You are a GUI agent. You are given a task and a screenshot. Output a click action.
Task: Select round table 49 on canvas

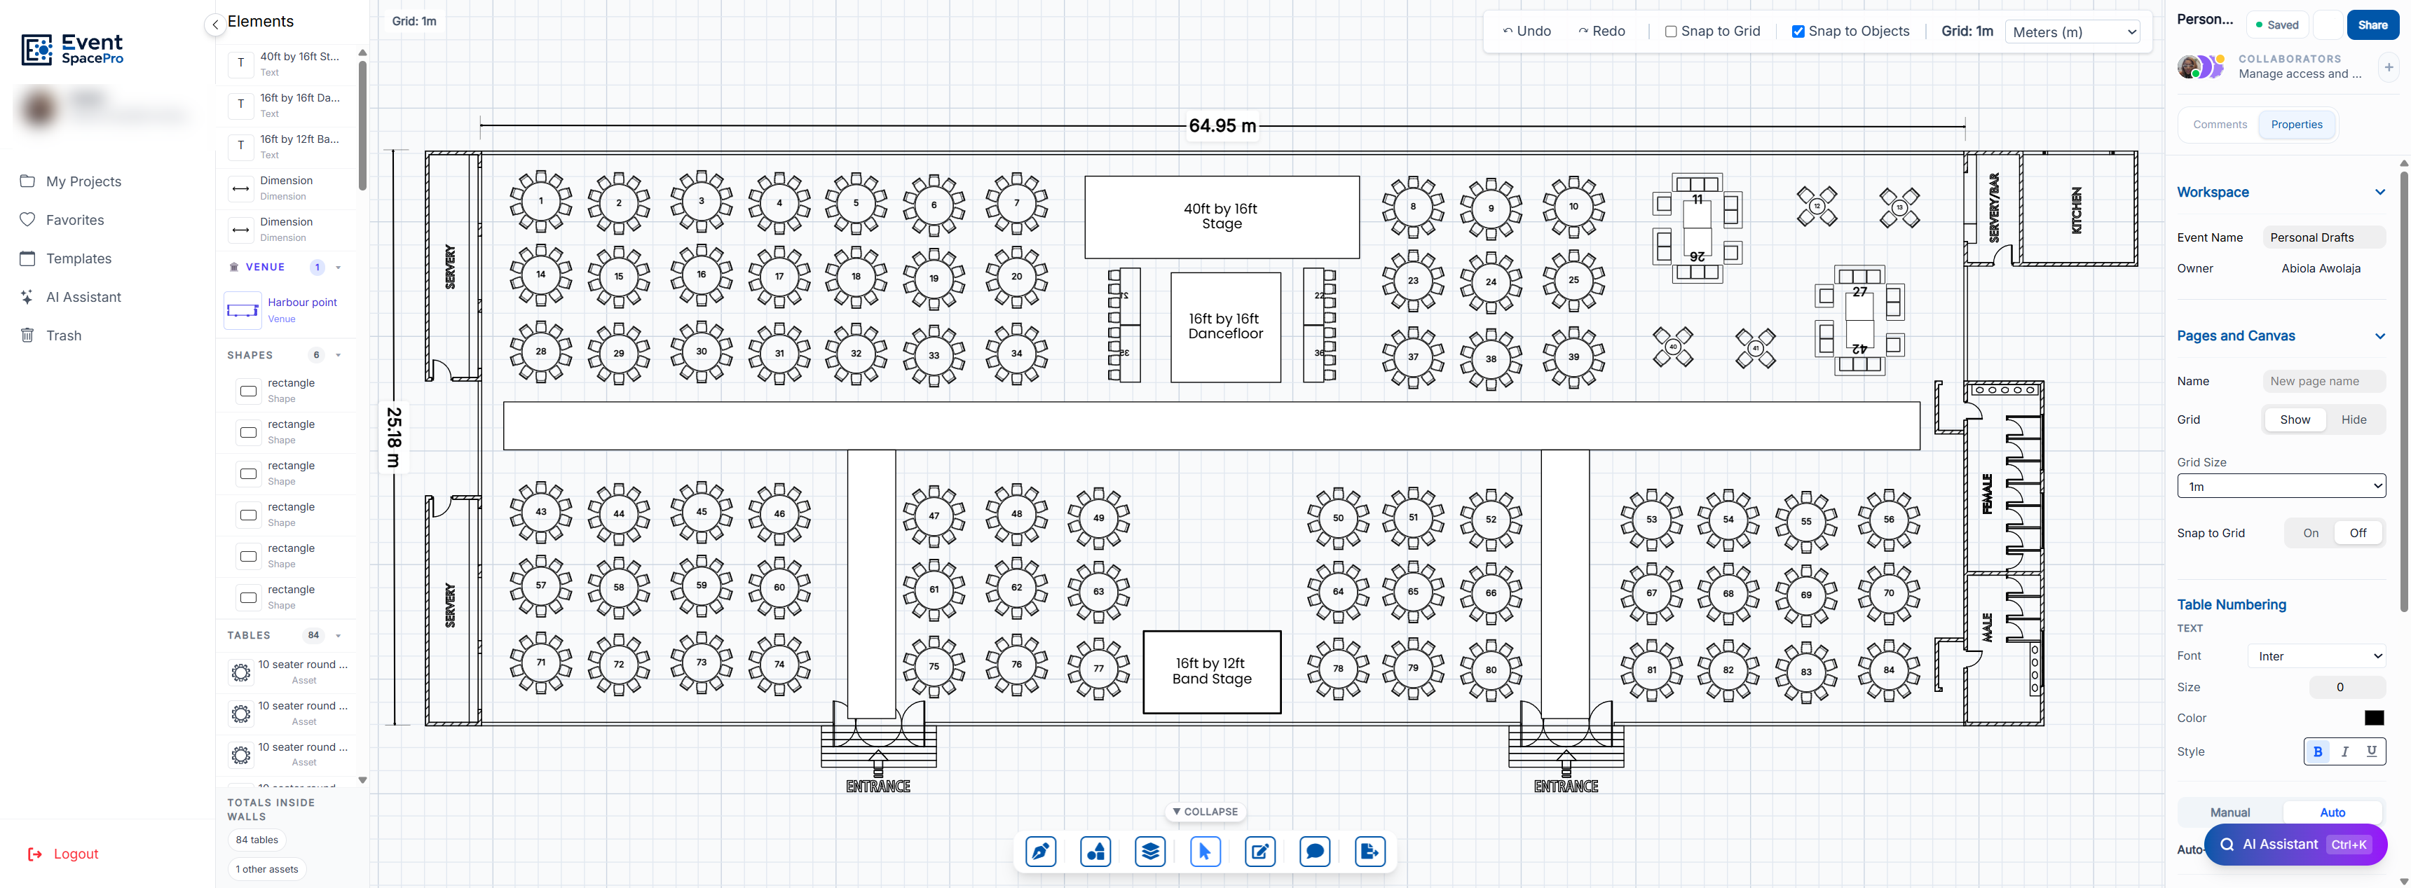click(x=1098, y=517)
